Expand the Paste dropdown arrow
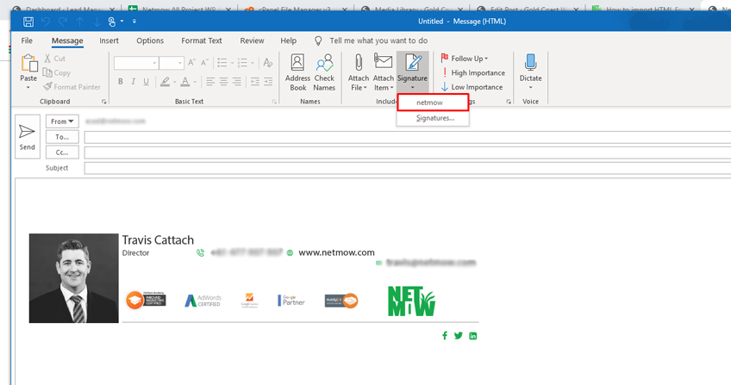 pyautogui.click(x=28, y=88)
